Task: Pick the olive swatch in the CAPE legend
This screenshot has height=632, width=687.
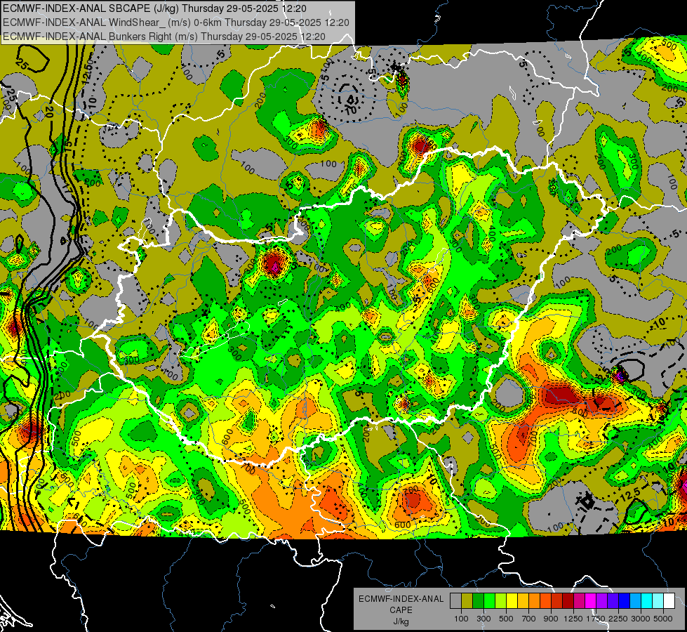Action: coord(467,601)
